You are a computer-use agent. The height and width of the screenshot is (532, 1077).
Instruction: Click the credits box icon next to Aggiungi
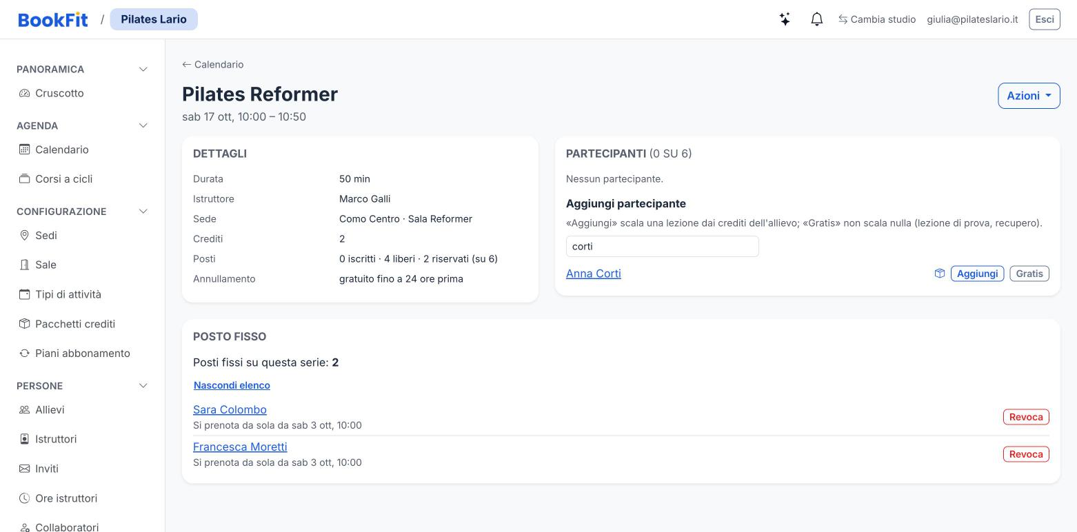(940, 274)
